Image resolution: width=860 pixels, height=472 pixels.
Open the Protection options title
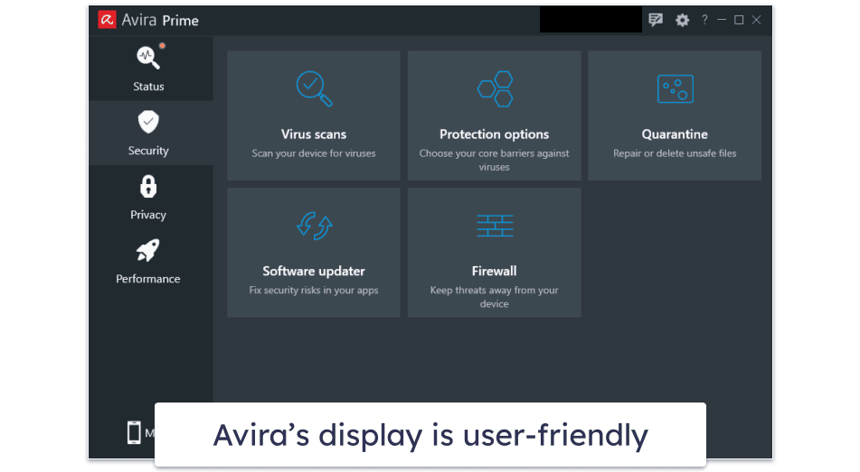click(494, 134)
